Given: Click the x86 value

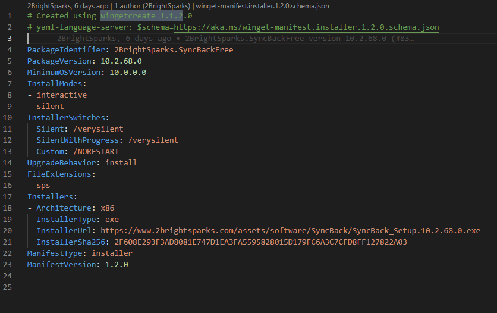Looking at the screenshot, I should pyautogui.click(x=108, y=208).
